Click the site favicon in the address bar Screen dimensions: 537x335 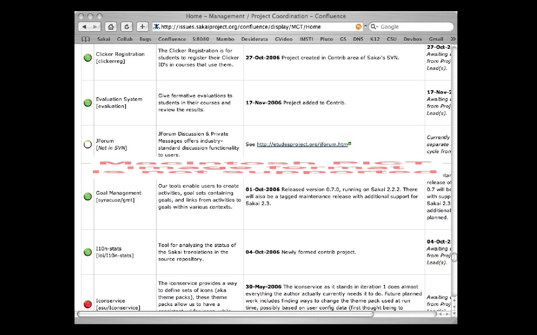tap(156, 27)
